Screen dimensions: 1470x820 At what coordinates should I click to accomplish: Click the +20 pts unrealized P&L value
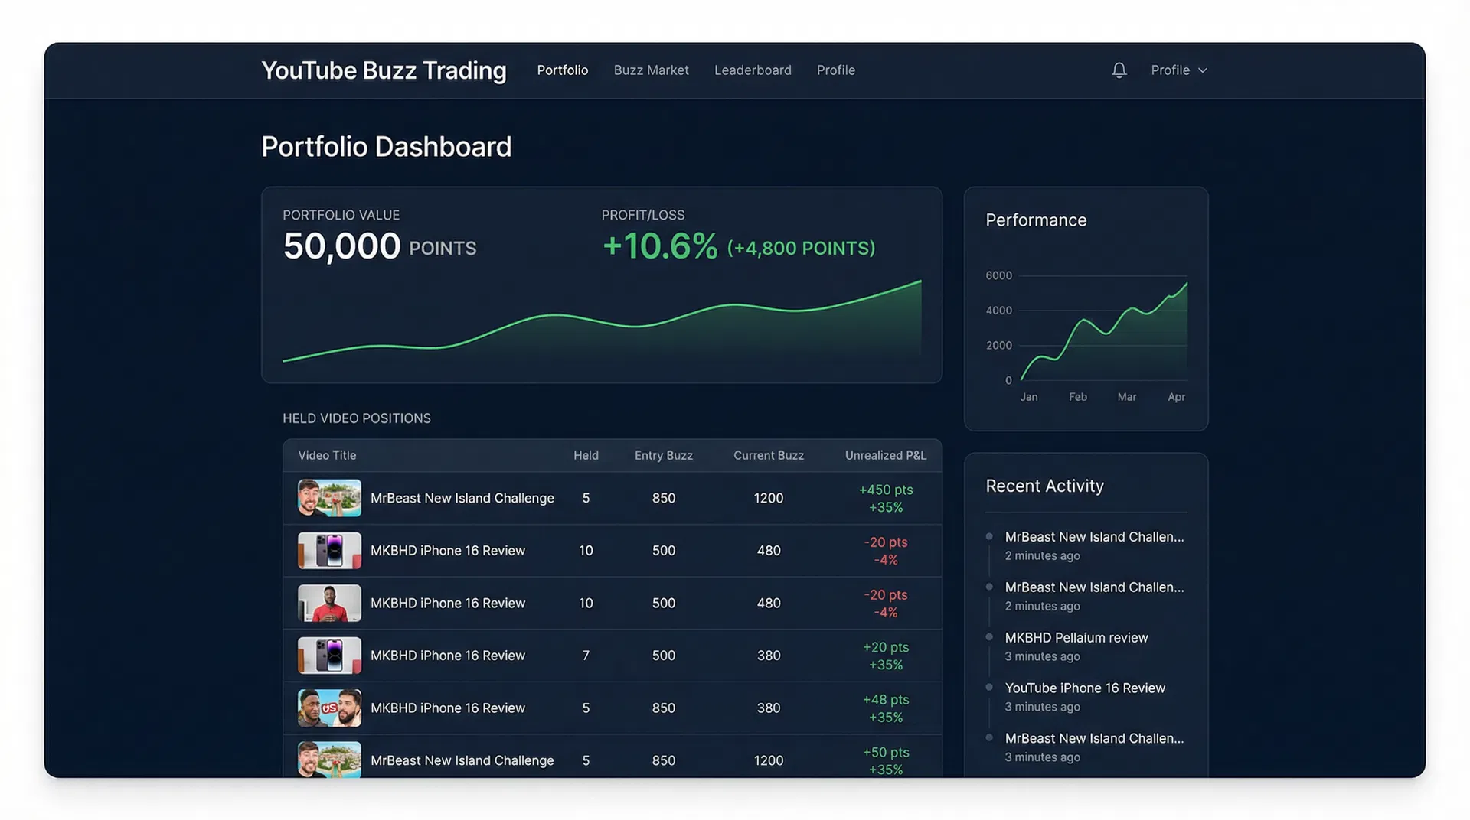pyautogui.click(x=886, y=647)
